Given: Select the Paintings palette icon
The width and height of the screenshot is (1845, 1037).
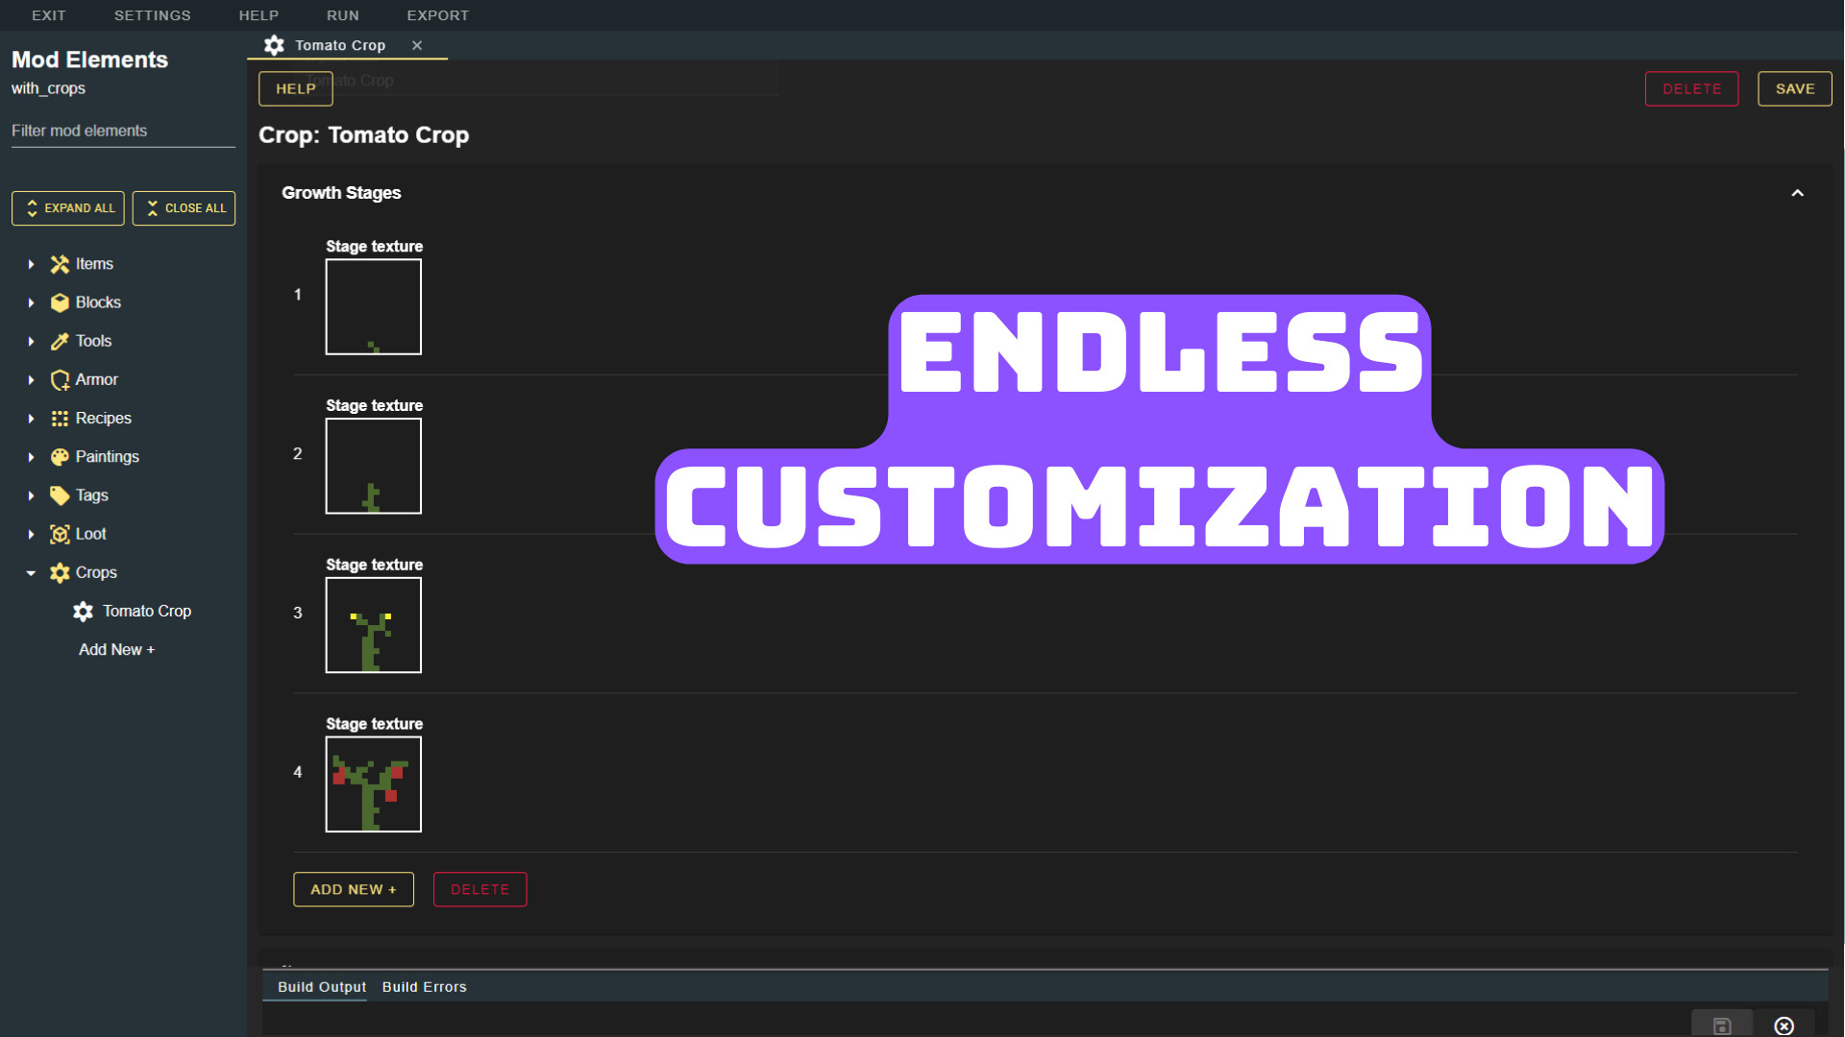Looking at the screenshot, I should [x=60, y=457].
